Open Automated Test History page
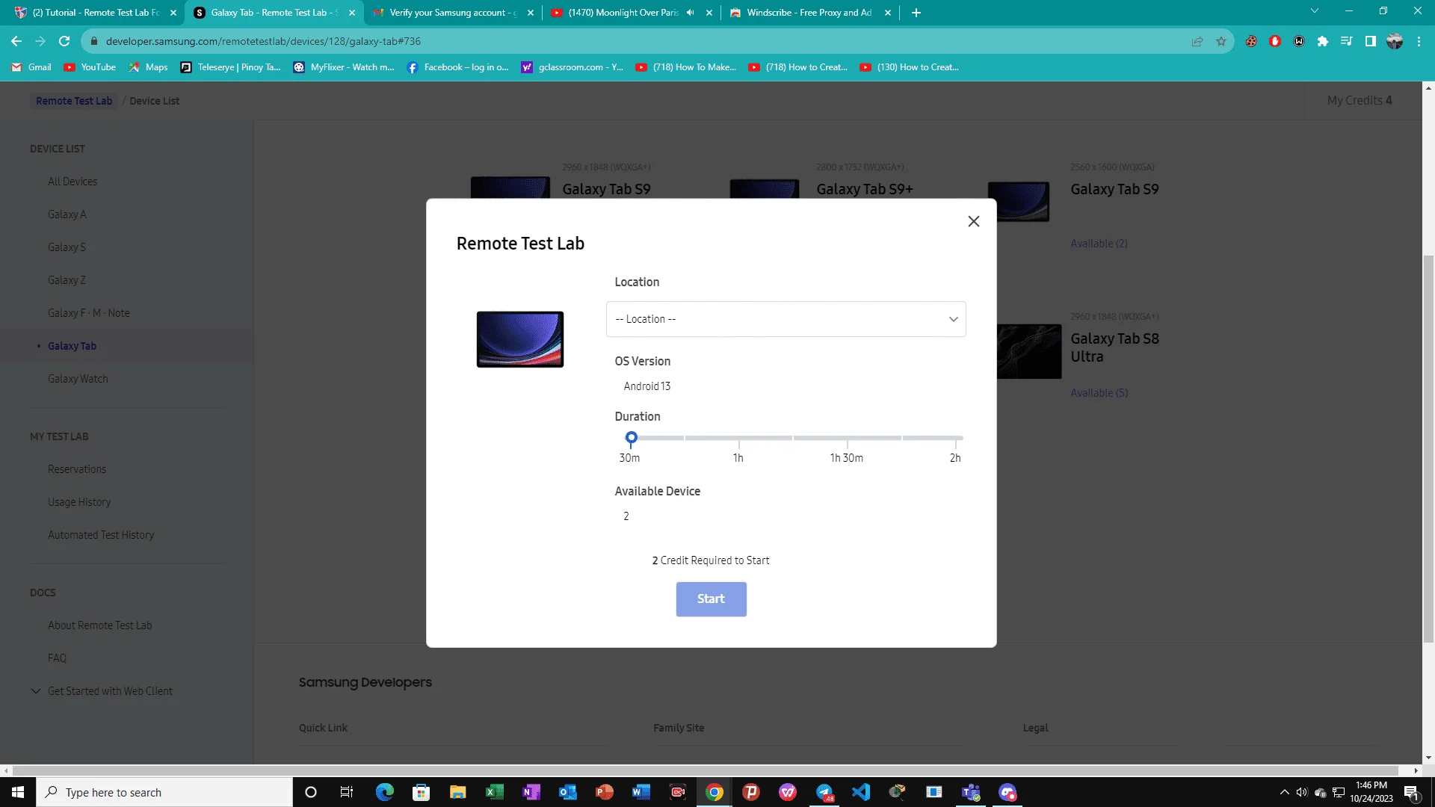This screenshot has width=1435, height=807. click(x=101, y=535)
